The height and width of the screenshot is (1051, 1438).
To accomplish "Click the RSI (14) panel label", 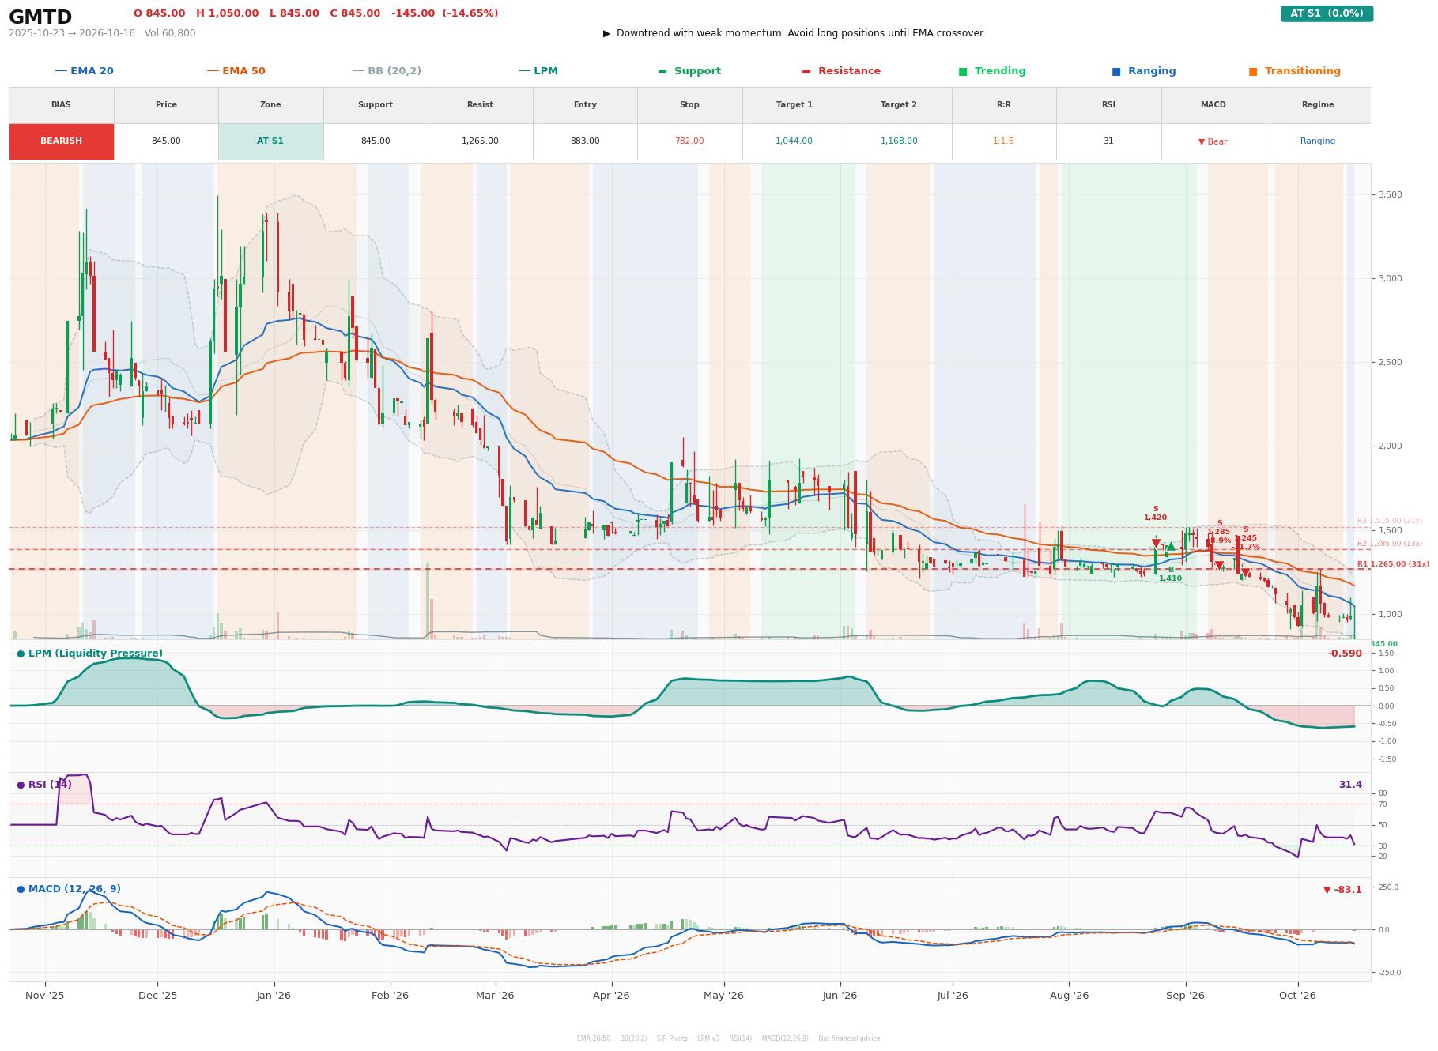I will (x=44, y=785).
